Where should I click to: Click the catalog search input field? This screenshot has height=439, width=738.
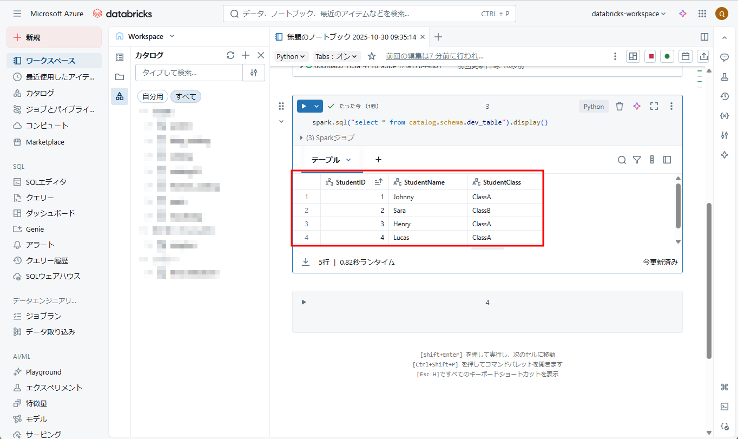[x=189, y=73]
